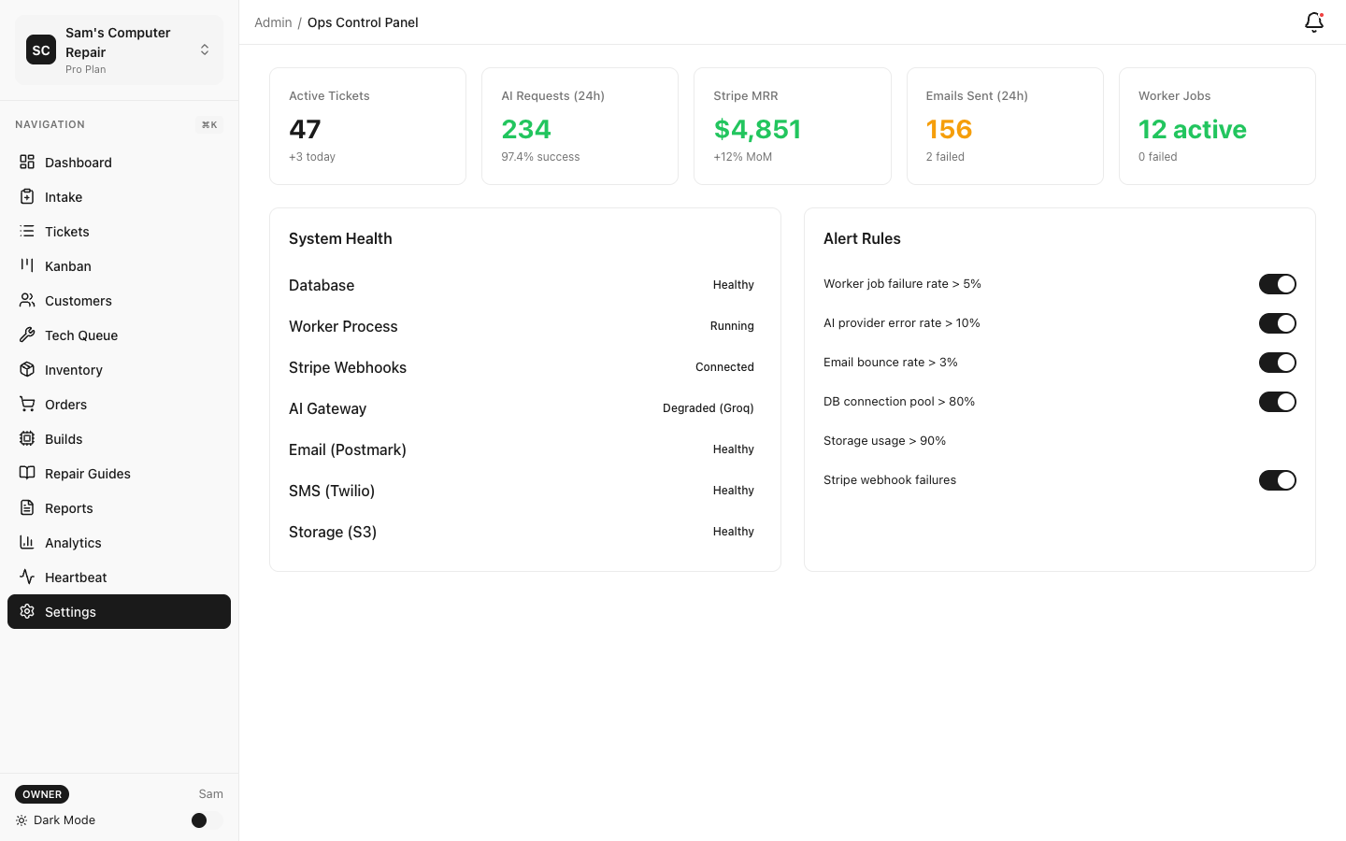The height and width of the screenshot is (841, 1346).
Task: Toggle Dark Mode on
Action: click(199, 820)
